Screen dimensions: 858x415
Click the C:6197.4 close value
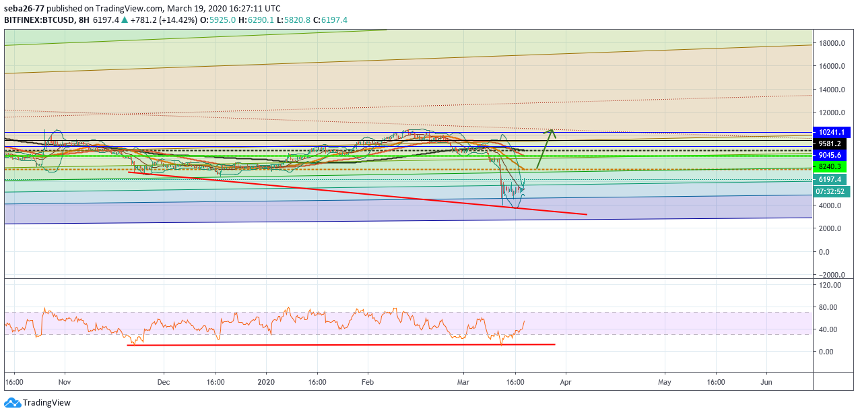click(331, 20)
